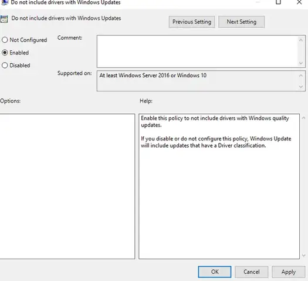The width and height of the screenshot is (308, 281).
Task: Select the Not Configured radio button
Action: pyautogui.click(x=5, y=40)
